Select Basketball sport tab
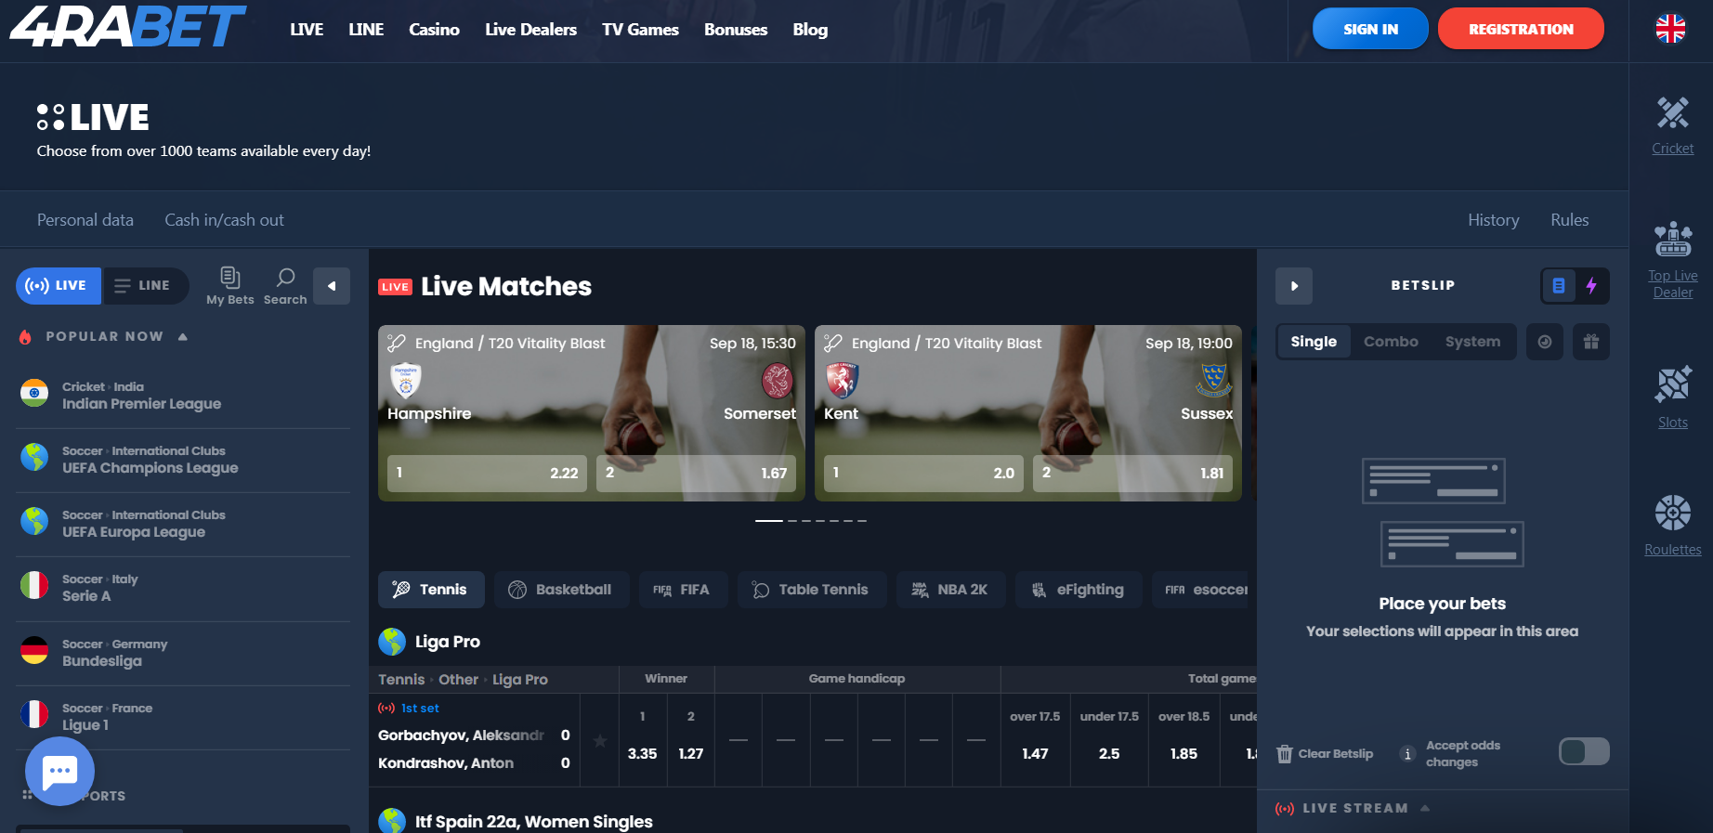The height and width of the screenshot is (833, 1713). tap(562, 590)
